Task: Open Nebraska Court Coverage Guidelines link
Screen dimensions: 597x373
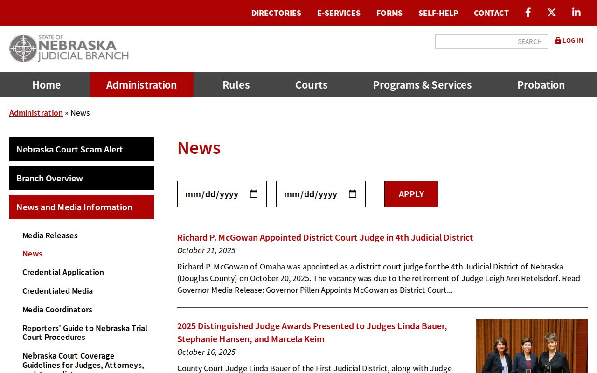Action: click(x=83, y=362)
